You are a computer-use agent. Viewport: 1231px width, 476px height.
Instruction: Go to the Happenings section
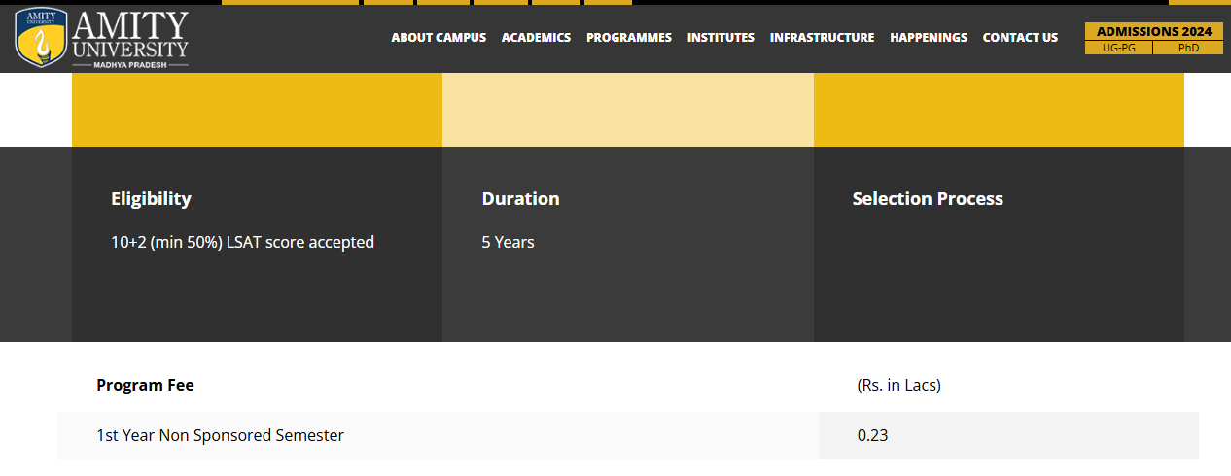pyautogui.click(x=929, y=38)
